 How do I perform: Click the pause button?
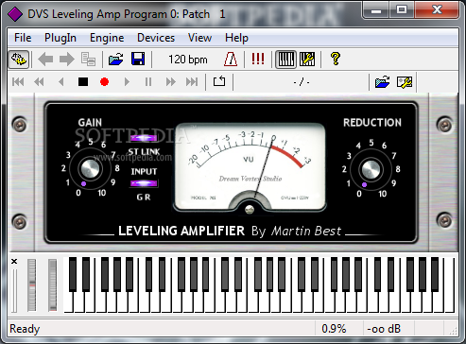148,82
